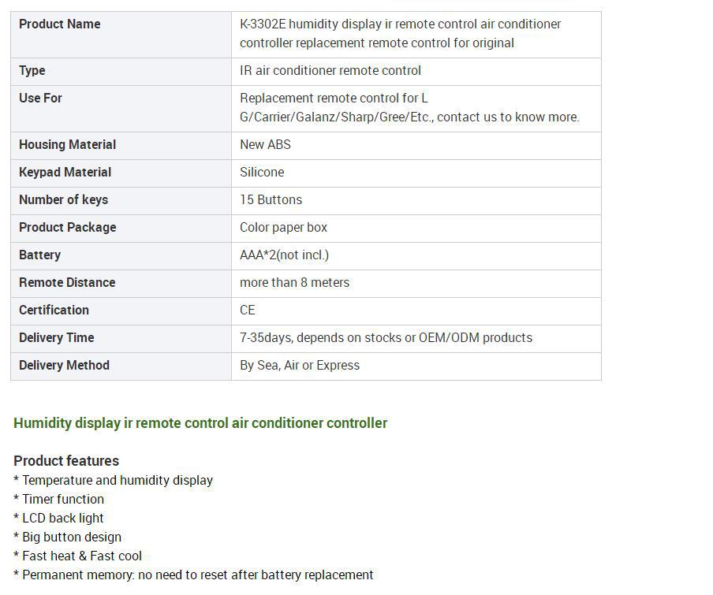Click the 'By Sea, Air or Express' value
Image resolution: width=713 pixels, height=595 pixels.
tap(299, 365)
